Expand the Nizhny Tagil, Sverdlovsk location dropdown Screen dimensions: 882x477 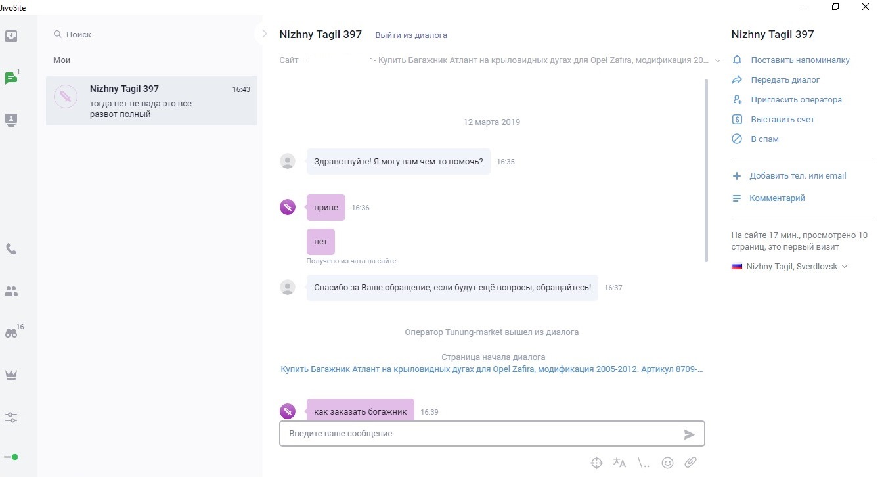[845, 267]
